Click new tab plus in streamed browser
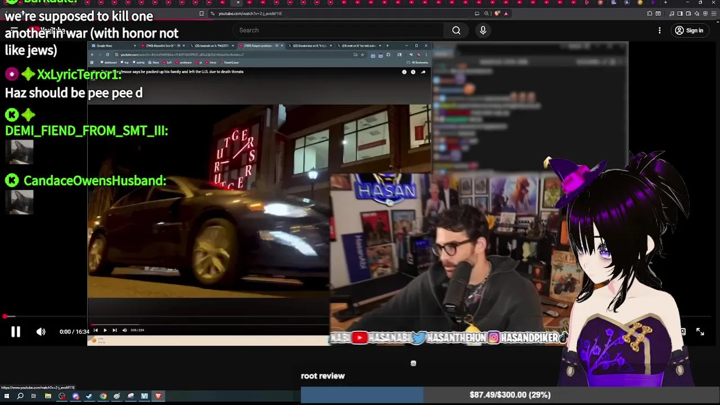Image resolution: width=720 pixels, height=405 pixels. [x=387, y=46]
